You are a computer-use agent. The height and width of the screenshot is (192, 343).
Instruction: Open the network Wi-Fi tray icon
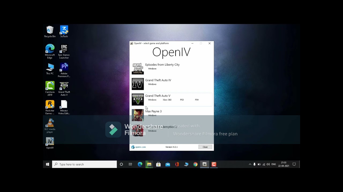pos(264,164)
